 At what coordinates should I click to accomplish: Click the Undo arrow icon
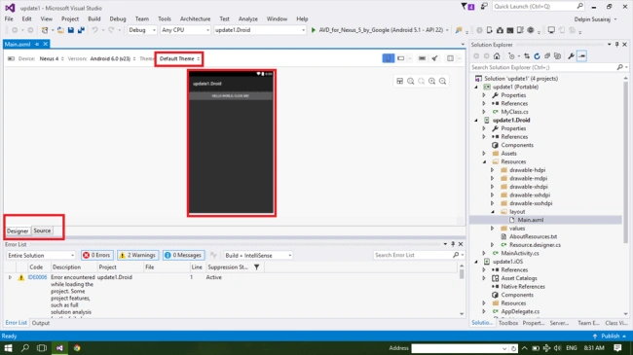click(x=94, y=30)
